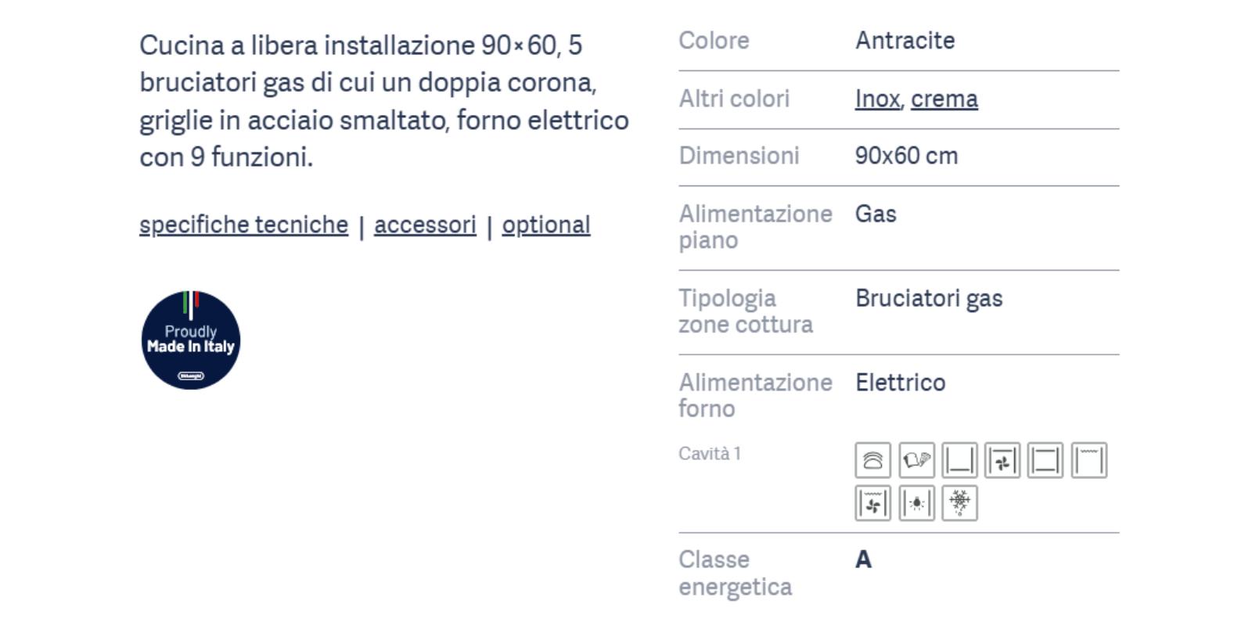
Task: Select the fan with top and bottom heat icon
Action: pyautogui.click(x=1002, y=460)
